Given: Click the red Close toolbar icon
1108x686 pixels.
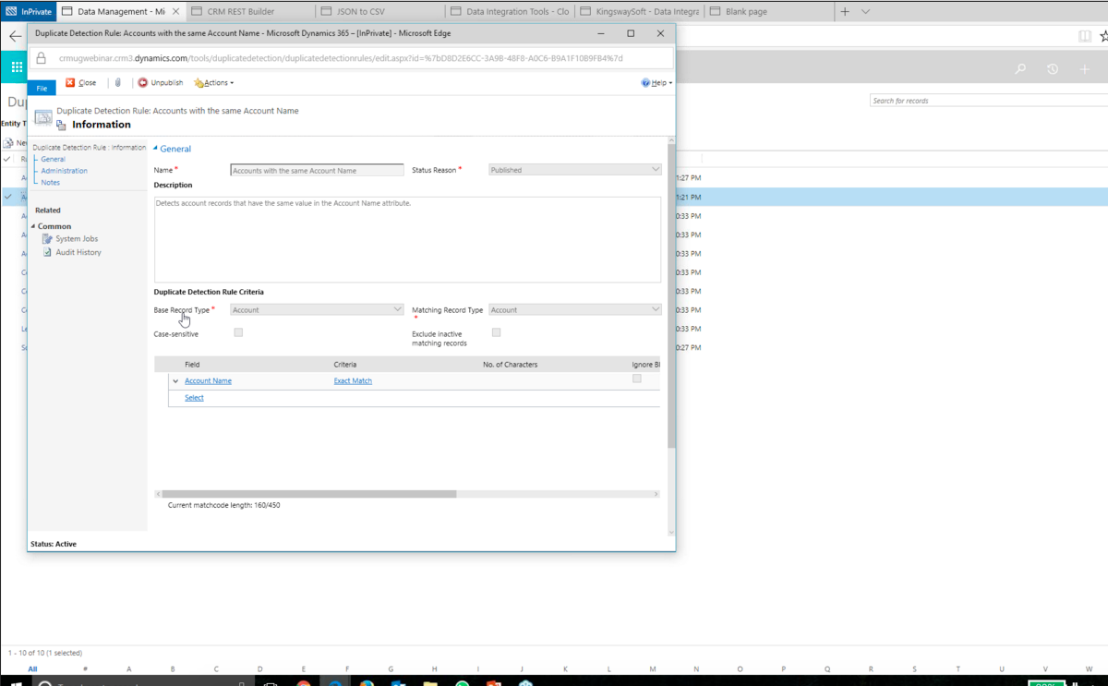Looking at the screenshot, I should (70, 83).
